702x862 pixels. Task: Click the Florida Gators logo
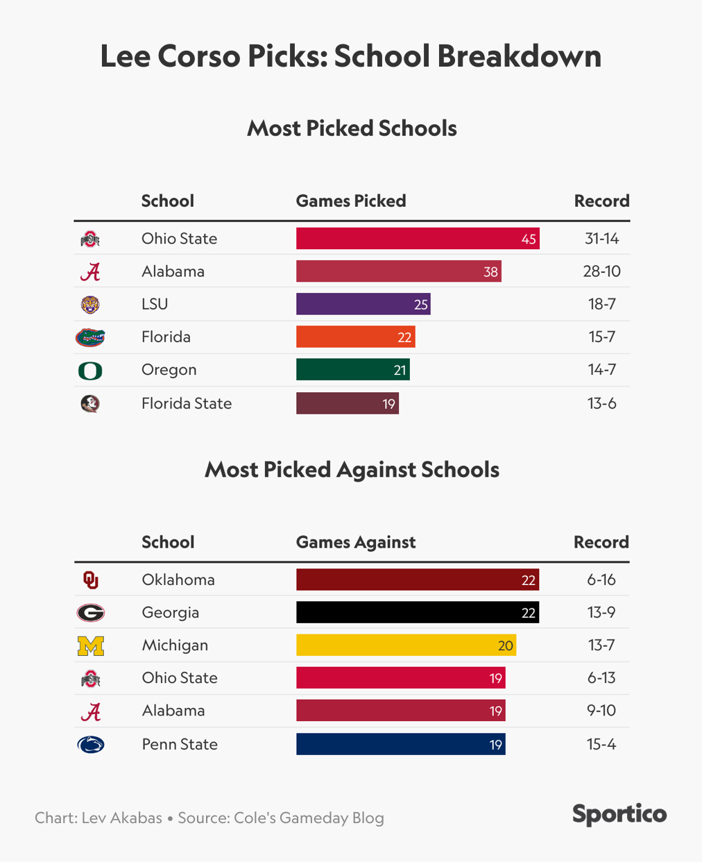click(90, 337)
